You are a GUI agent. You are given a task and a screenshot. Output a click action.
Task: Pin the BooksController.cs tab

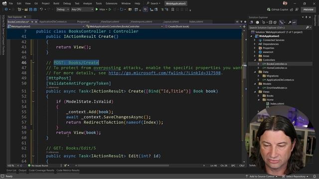32,22
